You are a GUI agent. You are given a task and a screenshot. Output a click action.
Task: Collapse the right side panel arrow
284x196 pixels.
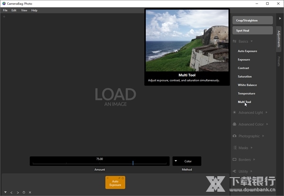(x=279, y=18)
